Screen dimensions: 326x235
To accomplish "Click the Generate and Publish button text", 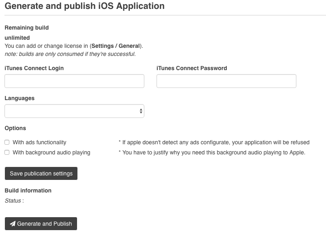I will coord(45,224).
